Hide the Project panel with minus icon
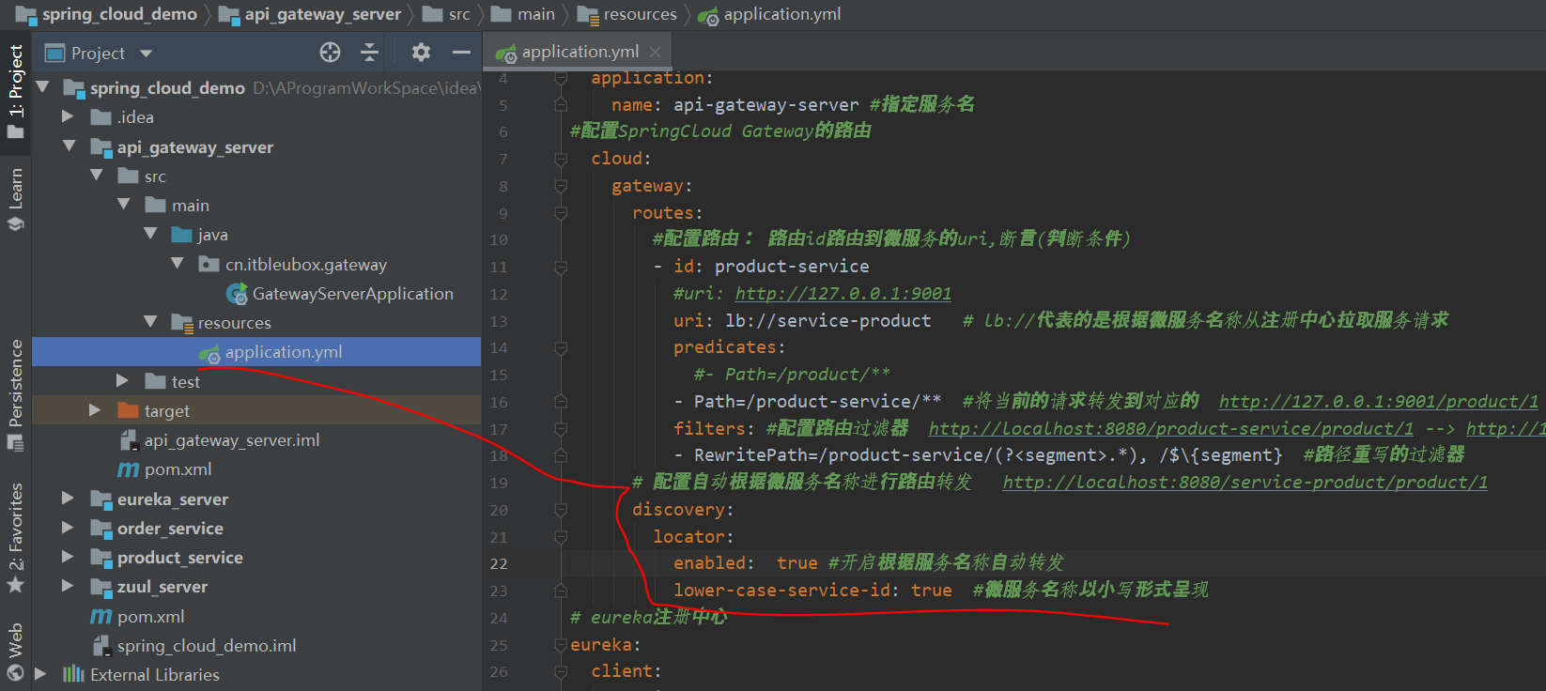The width and height of the screenshot is (1546, 691). [x=461, y=53]
